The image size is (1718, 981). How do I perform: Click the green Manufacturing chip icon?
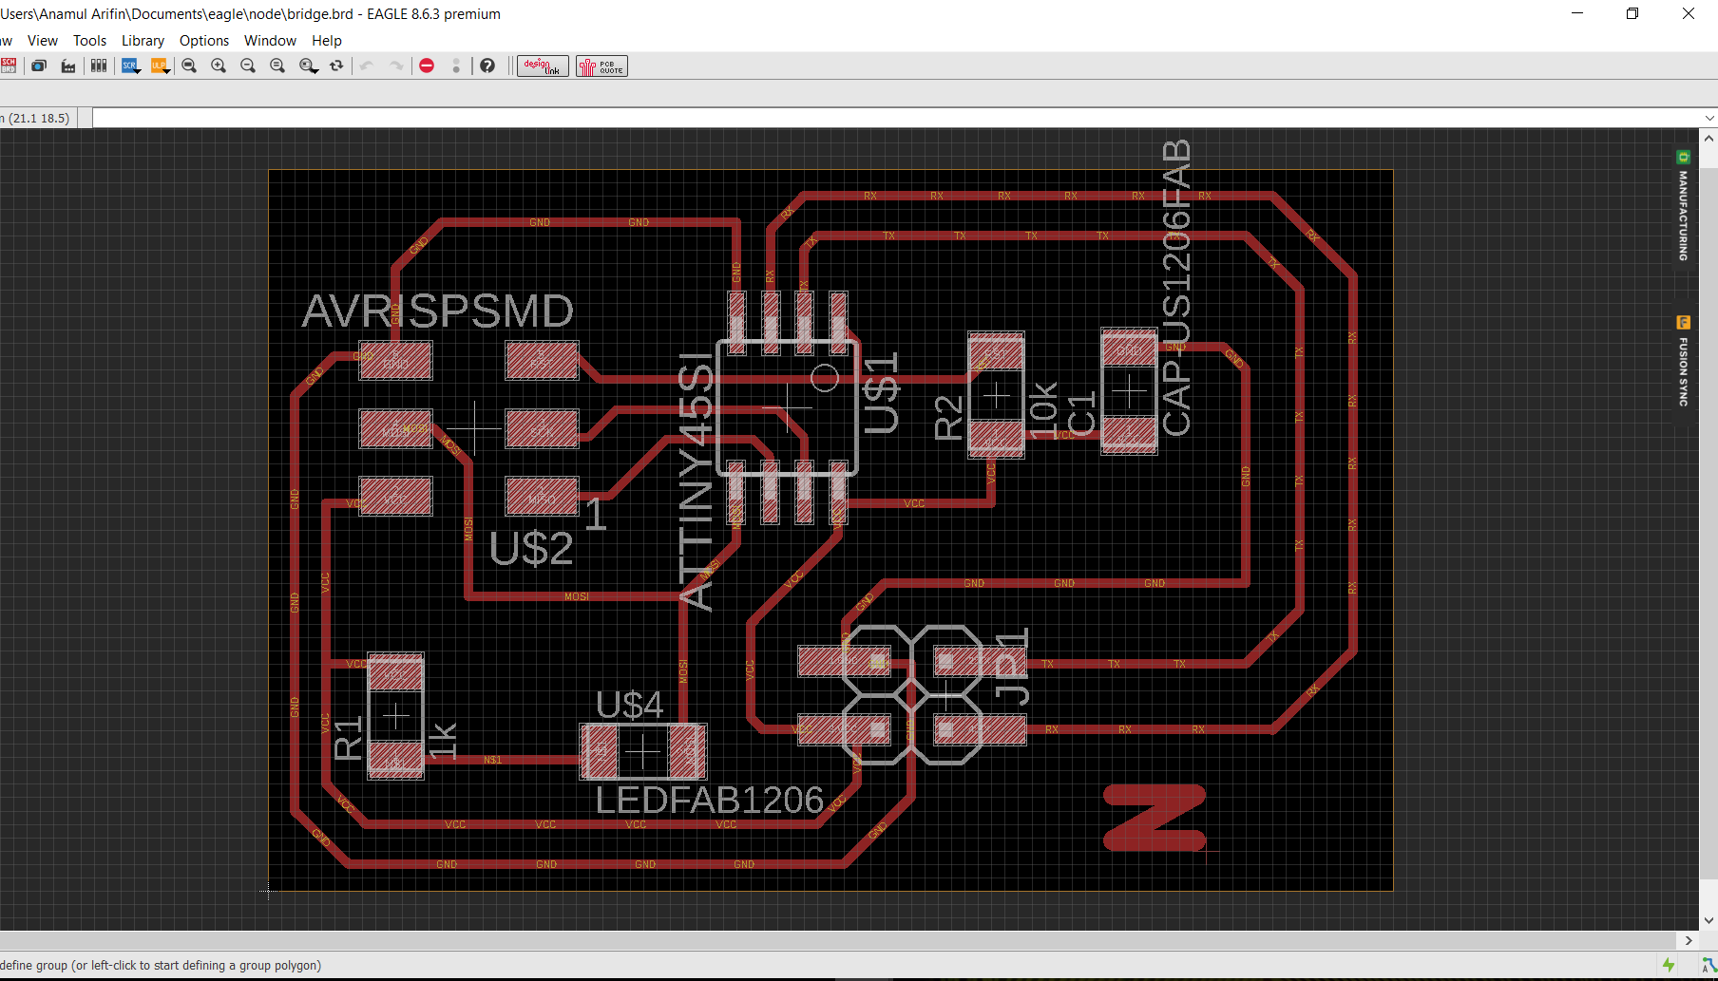[1683, 157]
